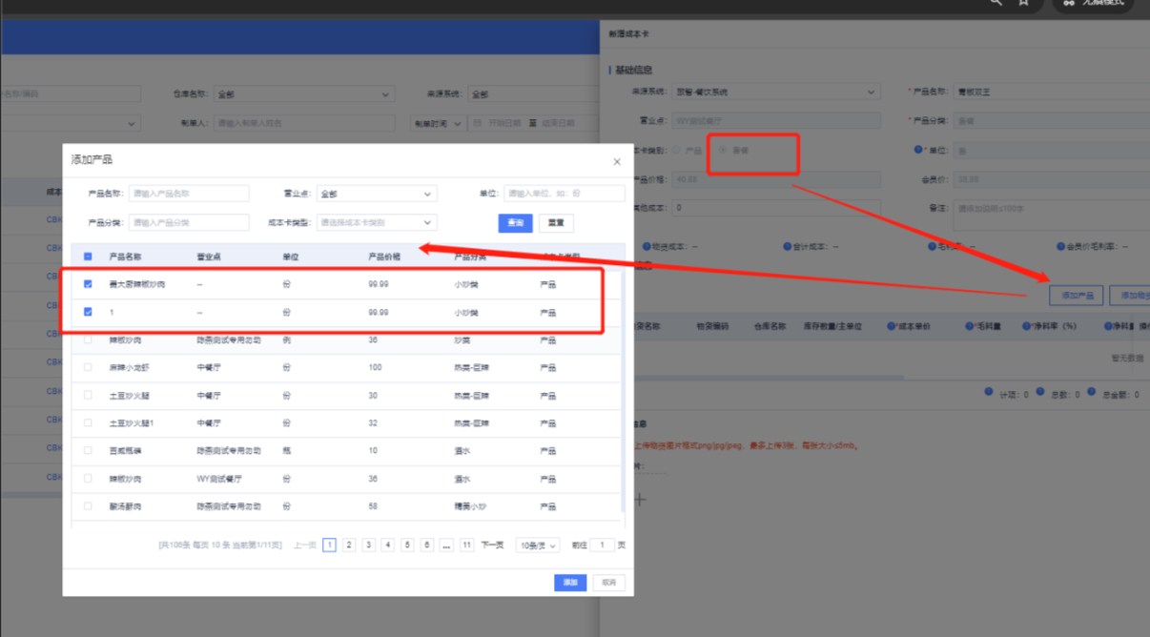Focus the 产品分类 input in dialog
The width and height of the screenshot is (1150, 637).
[189, 222]
